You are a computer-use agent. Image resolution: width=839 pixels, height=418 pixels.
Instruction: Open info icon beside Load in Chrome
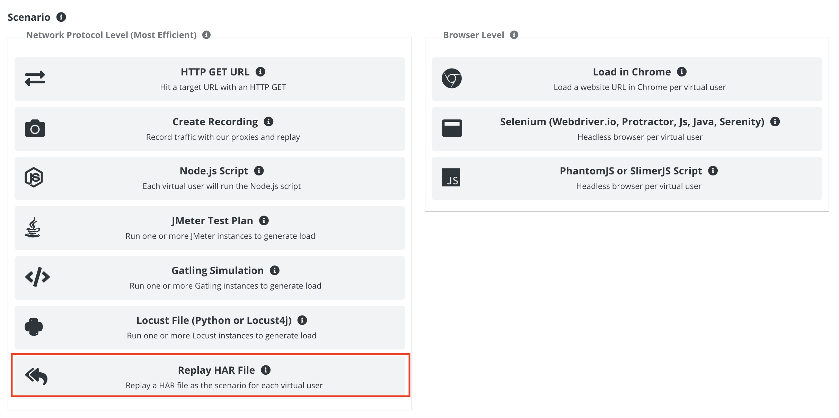[682, 72]
